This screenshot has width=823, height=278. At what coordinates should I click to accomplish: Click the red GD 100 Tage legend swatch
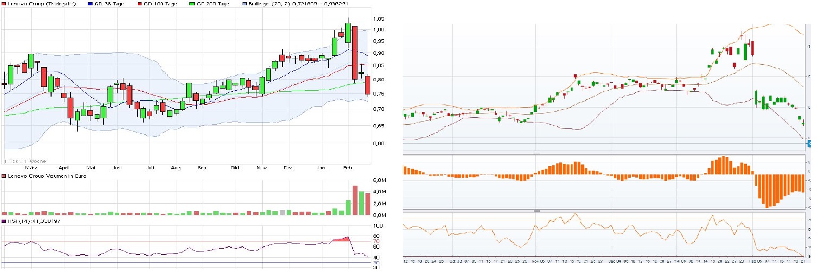click(140, 4)
